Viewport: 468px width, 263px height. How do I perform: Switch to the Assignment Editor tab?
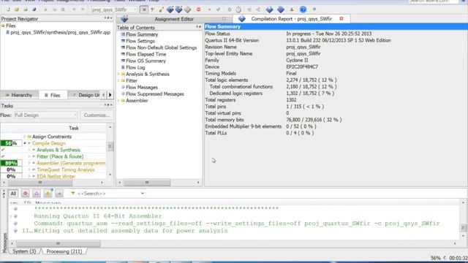(174, 19)
